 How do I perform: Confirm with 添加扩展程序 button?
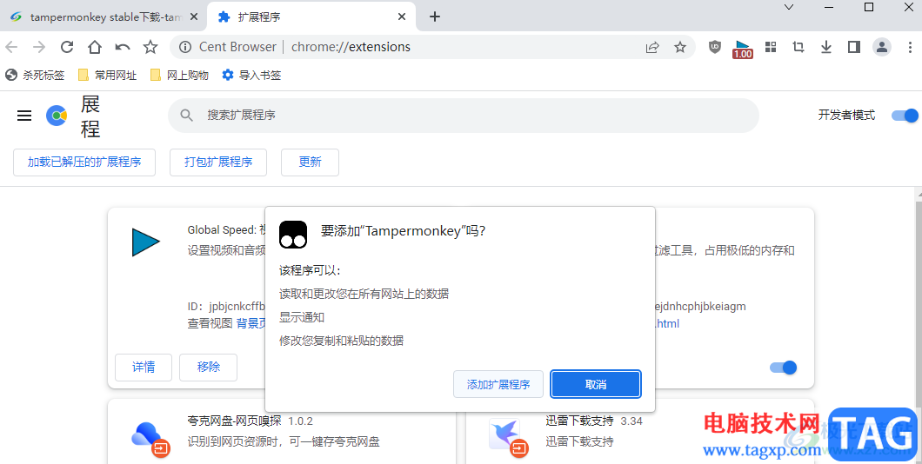(498, 384)
